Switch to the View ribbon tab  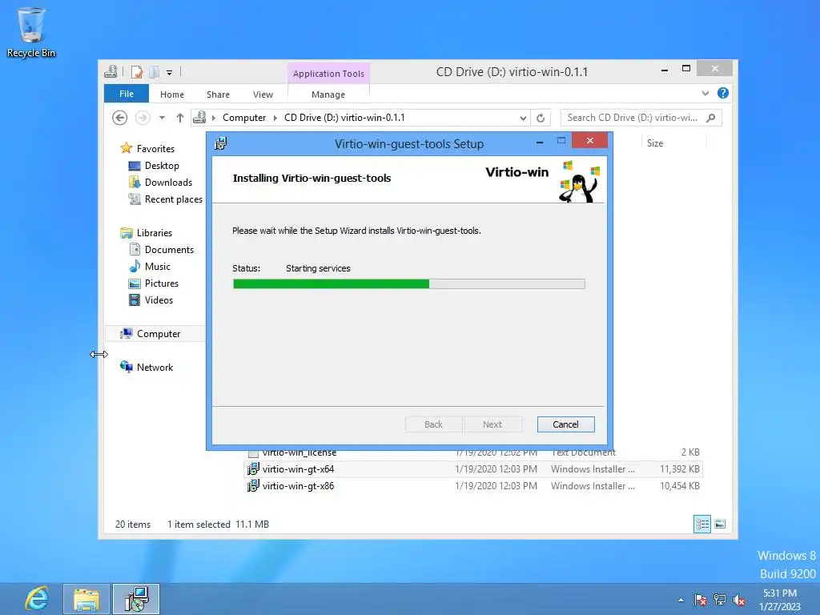click(x=263, y=94)
